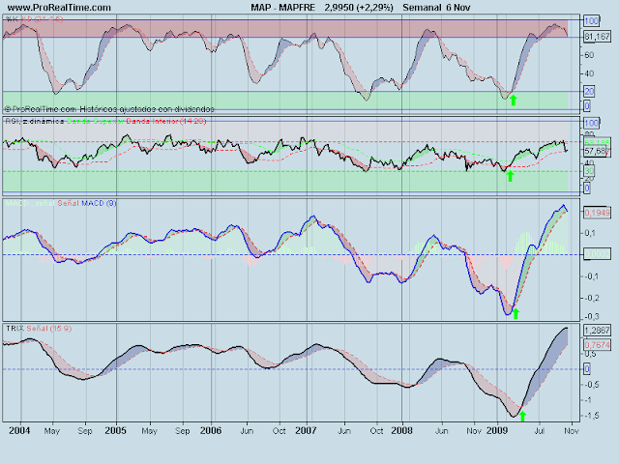Click the green 30 level box in RSI panel

coord(589,171)
